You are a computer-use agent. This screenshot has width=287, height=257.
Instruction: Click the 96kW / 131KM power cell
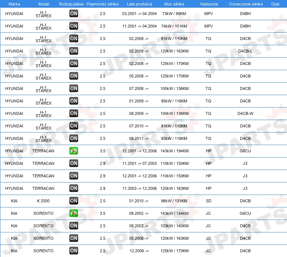(174, 201)
